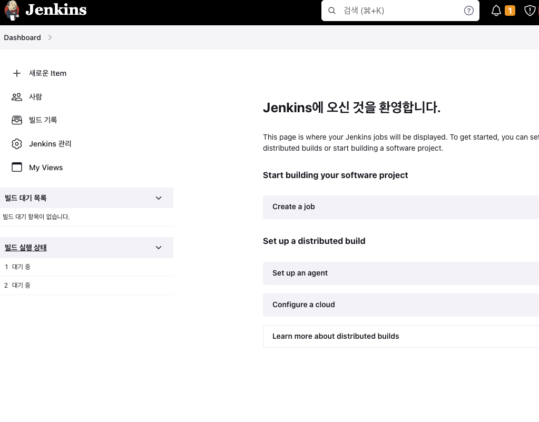Select executor 1 대기 중 row
Screen dimensions: 539x422
tap(86, 267)
